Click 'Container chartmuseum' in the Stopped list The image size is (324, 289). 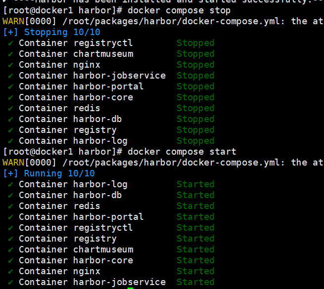(76, 54)
